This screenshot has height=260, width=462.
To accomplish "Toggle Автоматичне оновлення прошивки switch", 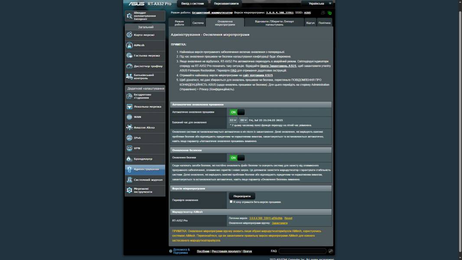I will tap(237, 112).
